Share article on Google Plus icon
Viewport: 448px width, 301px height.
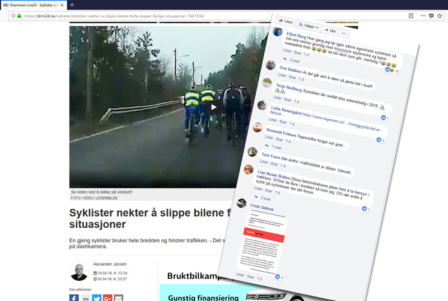click(108, 298)
